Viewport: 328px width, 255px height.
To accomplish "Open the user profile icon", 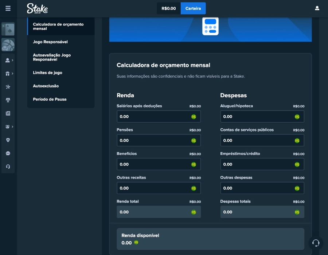I will click(317, 8).
